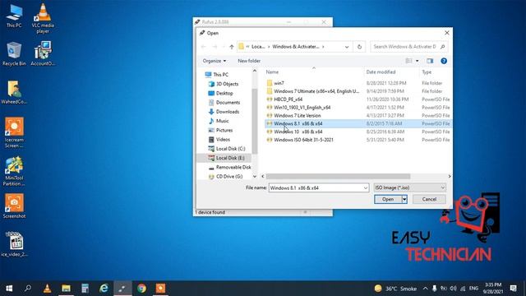Viewport: 526px width, 296px height.
Task: Click the File name text field
Action: pos(316,188)
